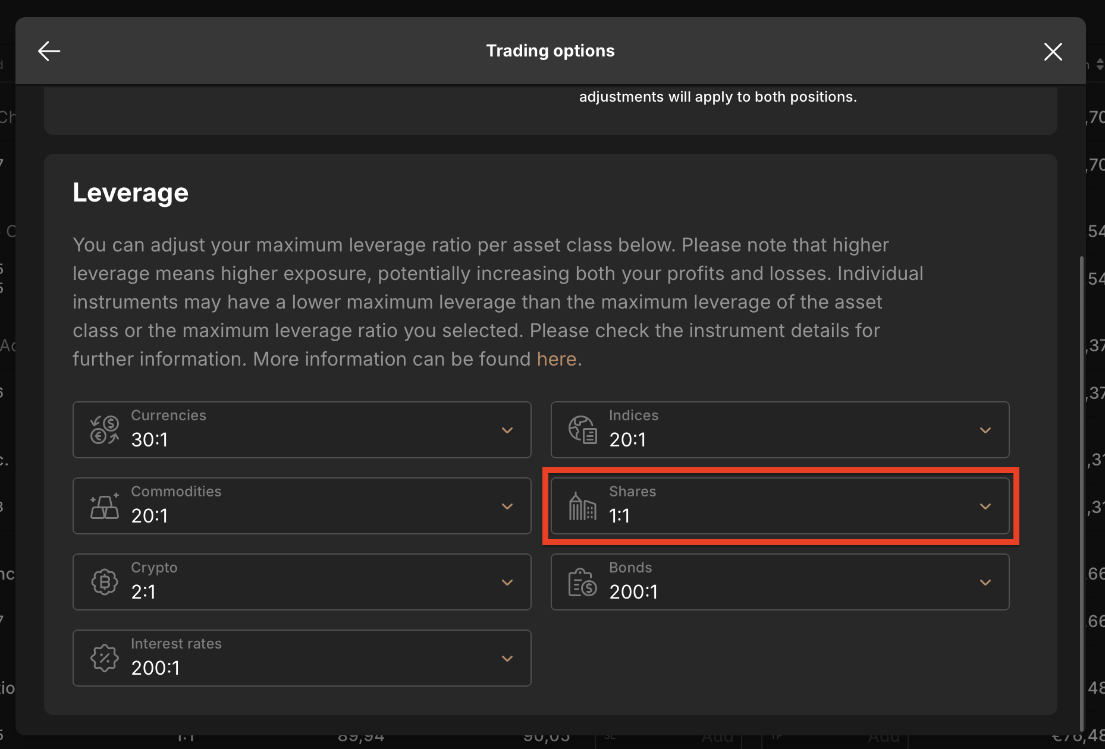Click the Indices globe icon
This screenshot has height=749, width=1105.
coord(582,429)
